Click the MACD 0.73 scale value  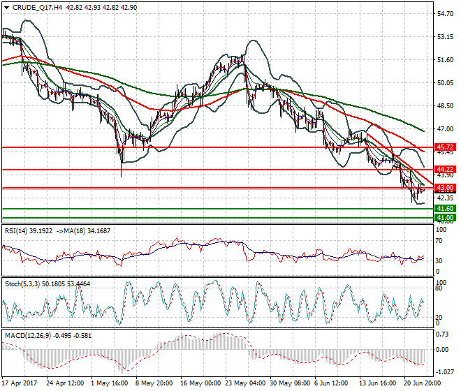[442, 334]
